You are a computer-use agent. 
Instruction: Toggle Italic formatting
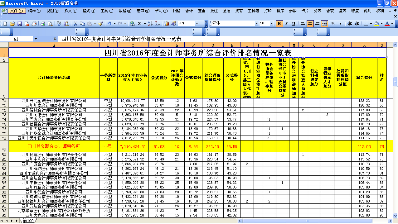(286, 24)
